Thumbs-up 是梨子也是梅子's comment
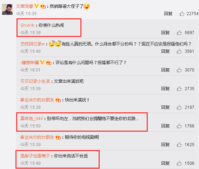Screen dimensions: 199x169 [x=179, y=163]
